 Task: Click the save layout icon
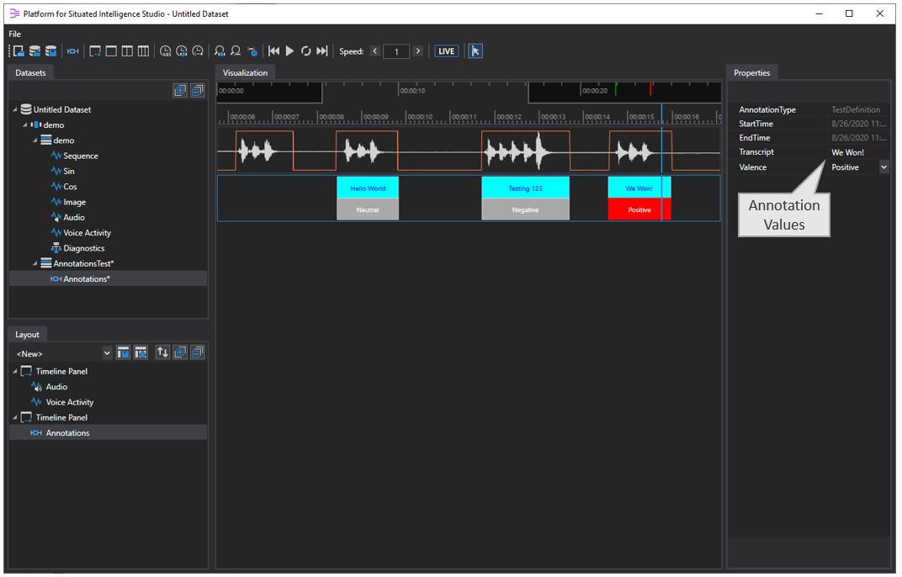[x=124, y=353]
